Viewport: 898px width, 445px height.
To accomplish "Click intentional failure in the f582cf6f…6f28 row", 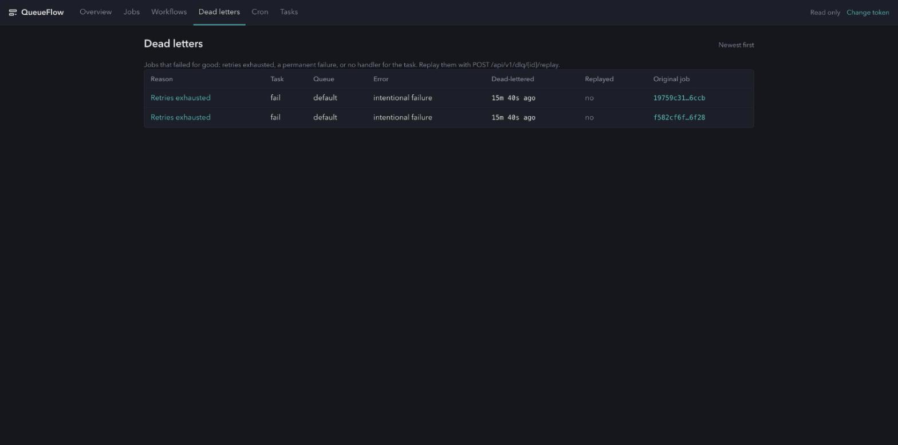I will (403, 117).
